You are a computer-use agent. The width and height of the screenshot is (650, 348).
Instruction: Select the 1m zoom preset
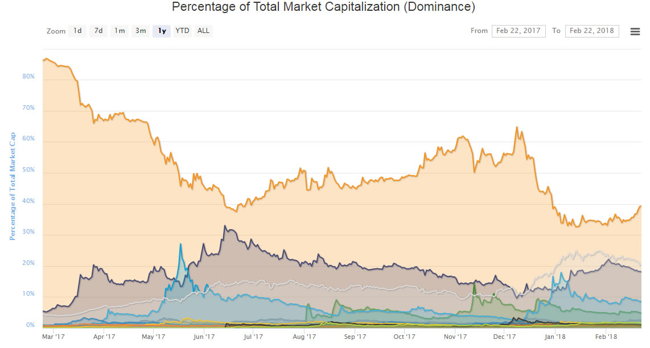click(120, 31)
